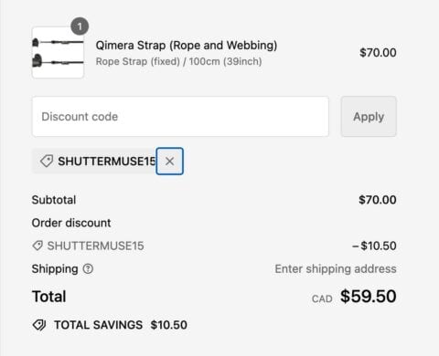The height and width of the screenshot is (356, 439).
Task: Click the -$10.50 discount amount
Action: (374, 246)
